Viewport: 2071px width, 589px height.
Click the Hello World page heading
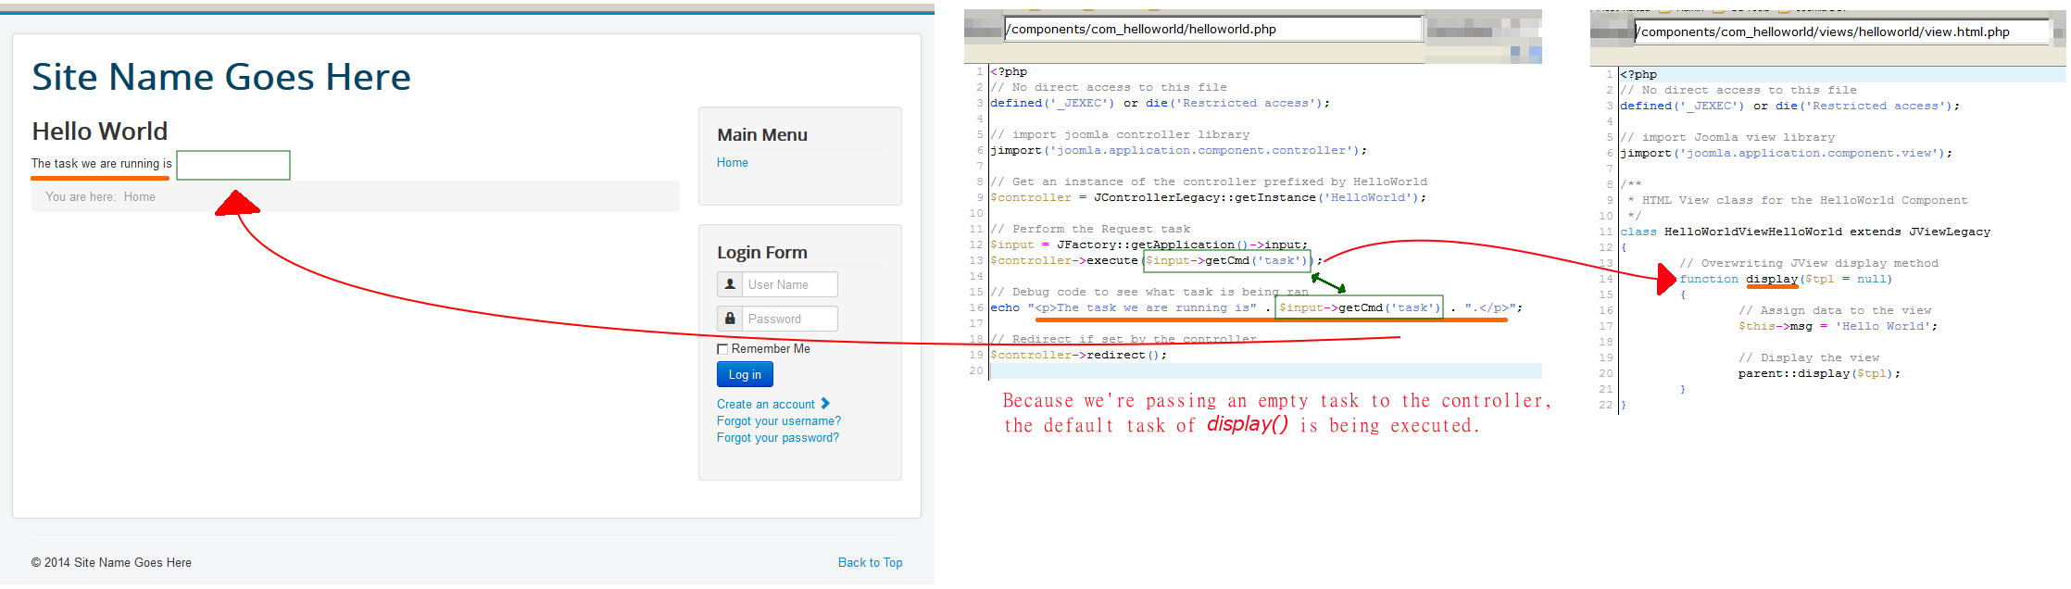[100, 132]
